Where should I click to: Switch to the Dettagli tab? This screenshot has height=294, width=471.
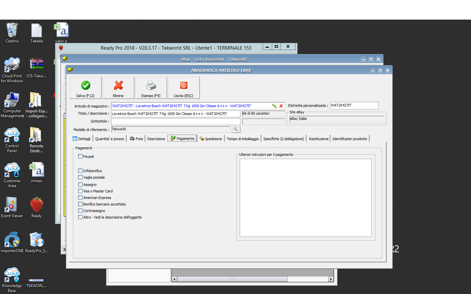point(82,139)
